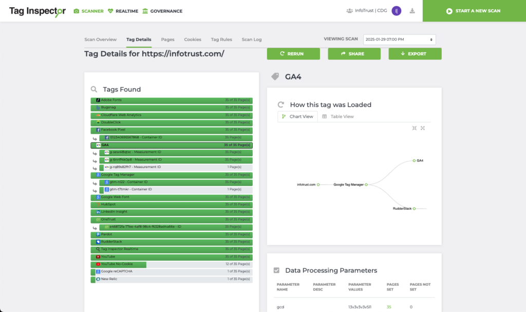Click the fit-to-view icon above the chart
The height and width of the screenshot is (312, 526).
414,128
